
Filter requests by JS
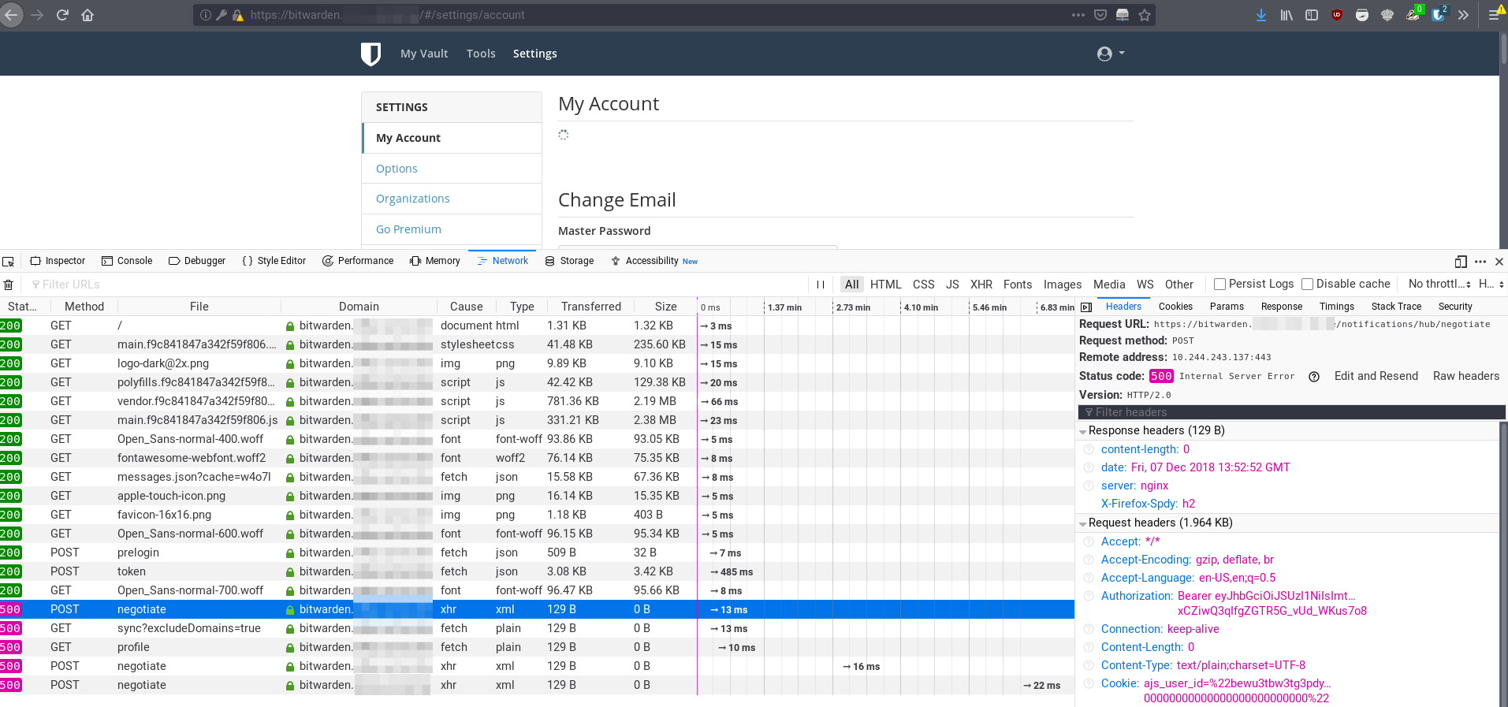click(952, 285)
